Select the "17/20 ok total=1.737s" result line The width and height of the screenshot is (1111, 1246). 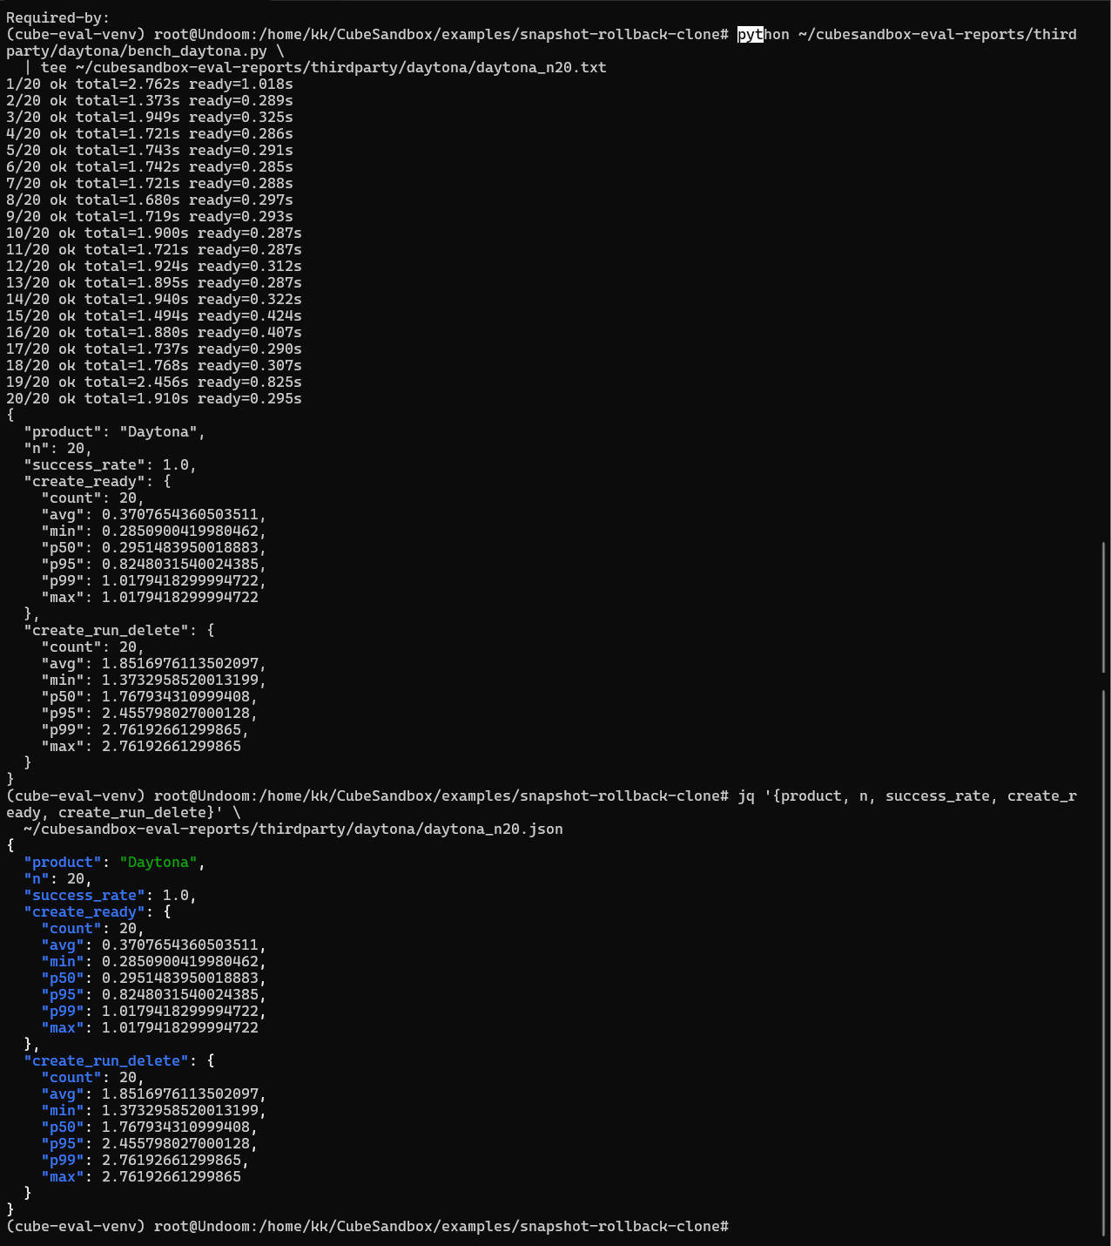click(x=154, y=349)
